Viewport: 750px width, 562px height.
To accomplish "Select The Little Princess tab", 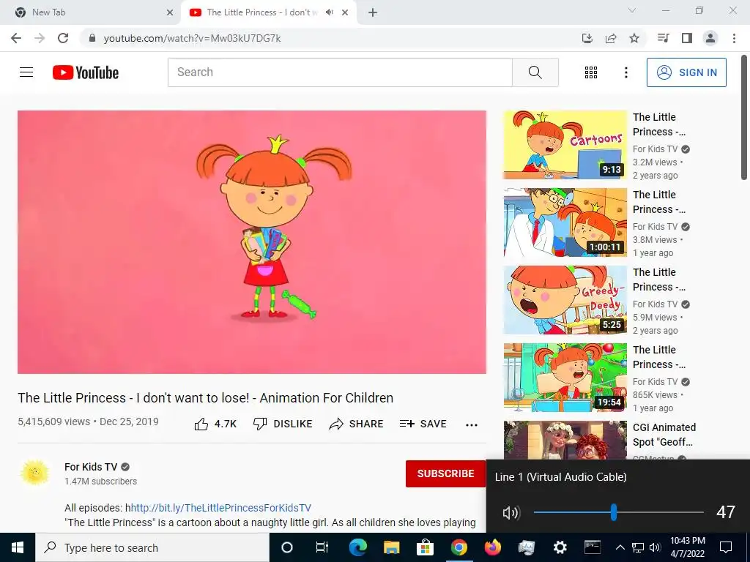I will pyautogui.click(x=268, y=12).
